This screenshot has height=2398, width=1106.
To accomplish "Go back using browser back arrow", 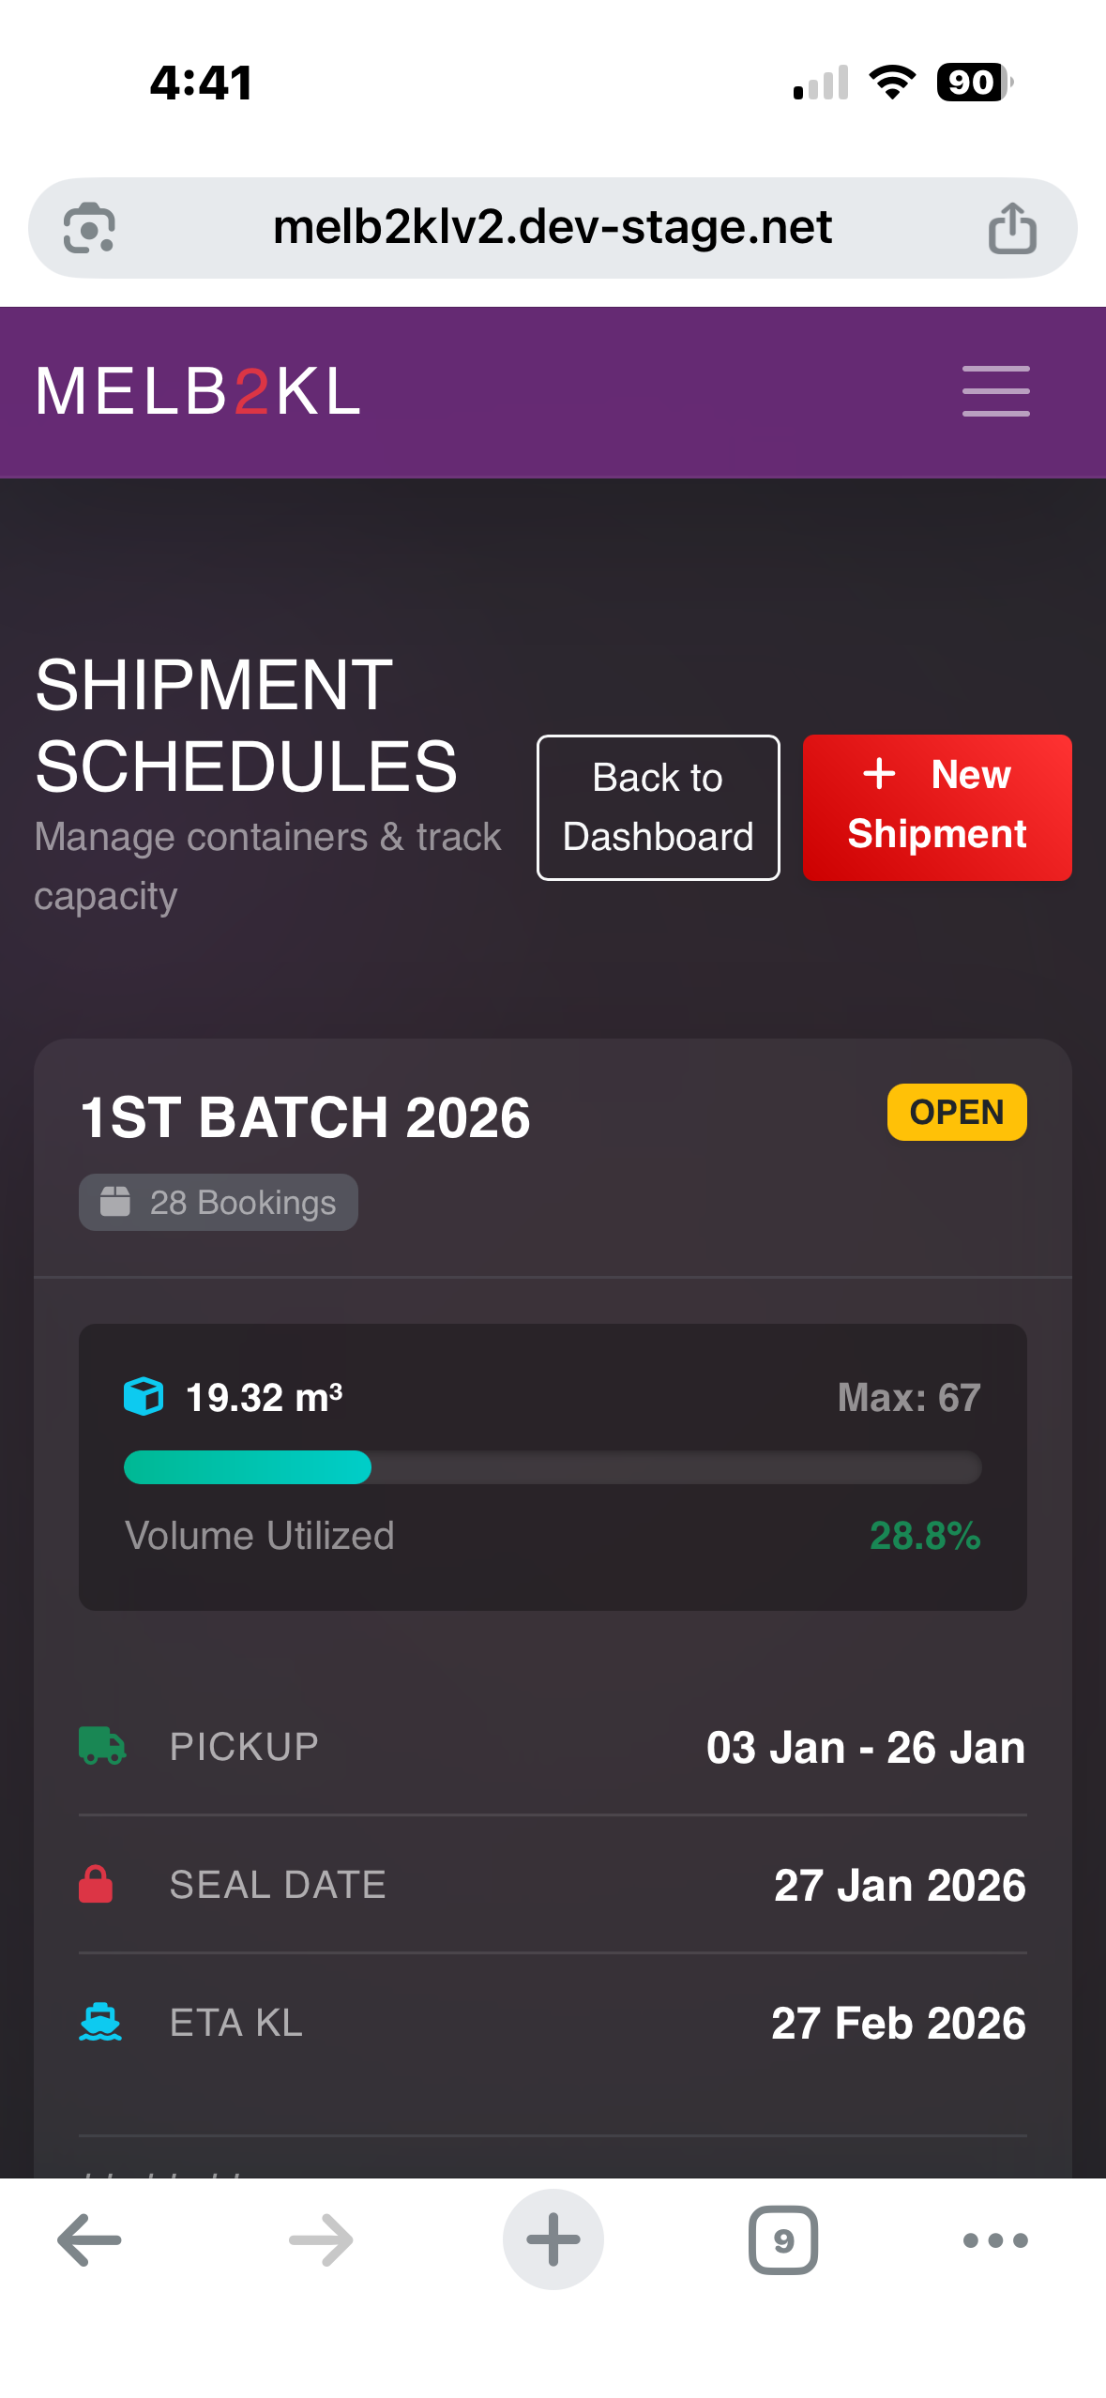I will (89, 2240).
